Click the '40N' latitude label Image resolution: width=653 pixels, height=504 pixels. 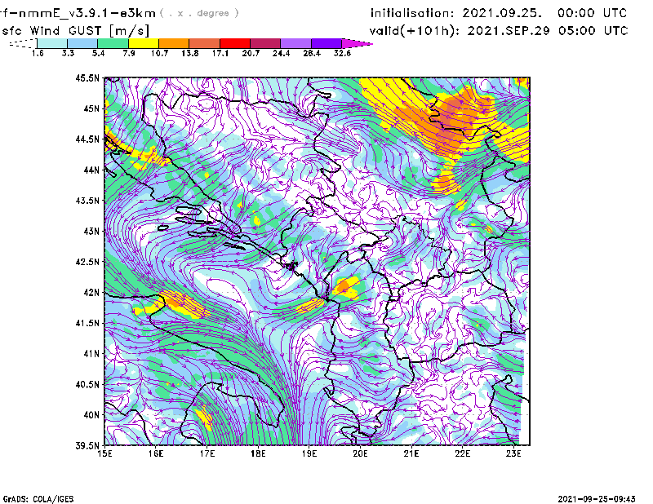(x=91, y=415)
